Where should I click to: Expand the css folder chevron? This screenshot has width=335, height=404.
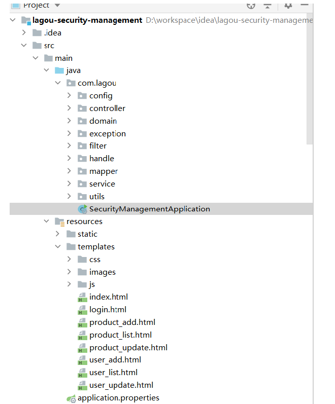pyautogui.click(x=69, y=259)
